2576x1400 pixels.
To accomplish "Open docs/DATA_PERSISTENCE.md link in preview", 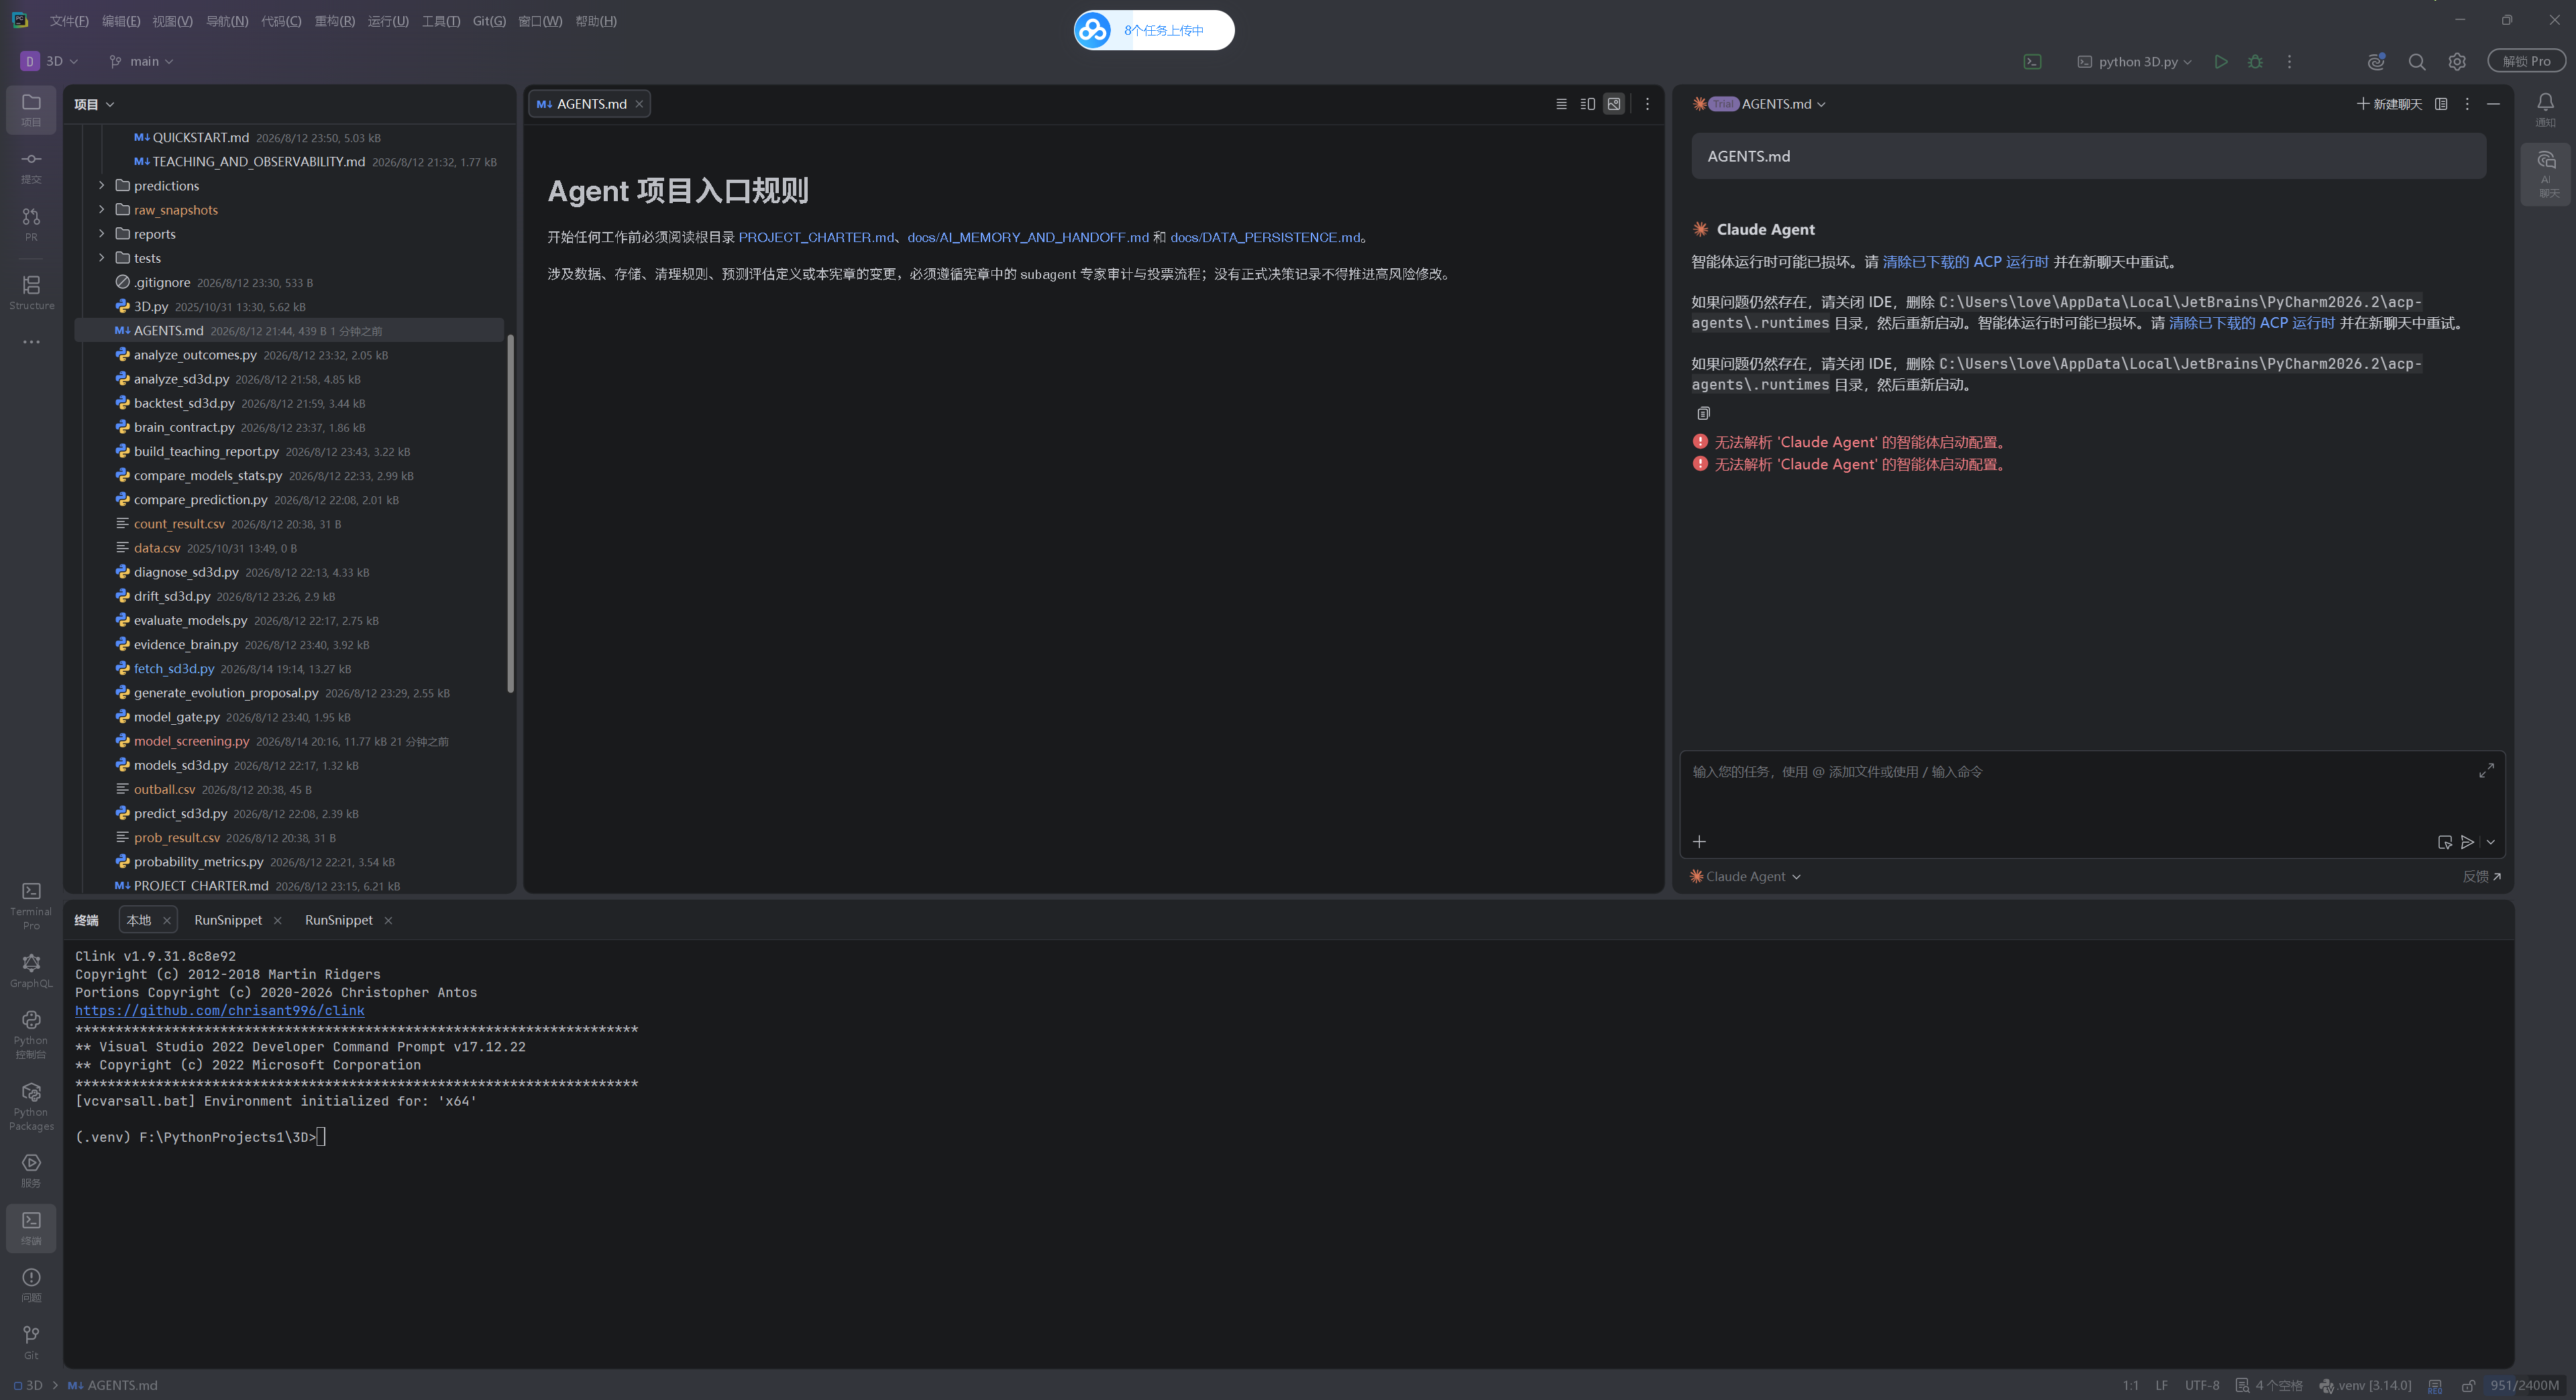I will coord(1265,237).
